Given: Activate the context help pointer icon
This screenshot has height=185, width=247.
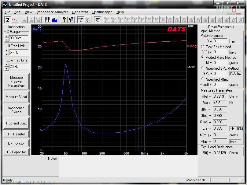Looking at the screenshot, I should (71, 20).
